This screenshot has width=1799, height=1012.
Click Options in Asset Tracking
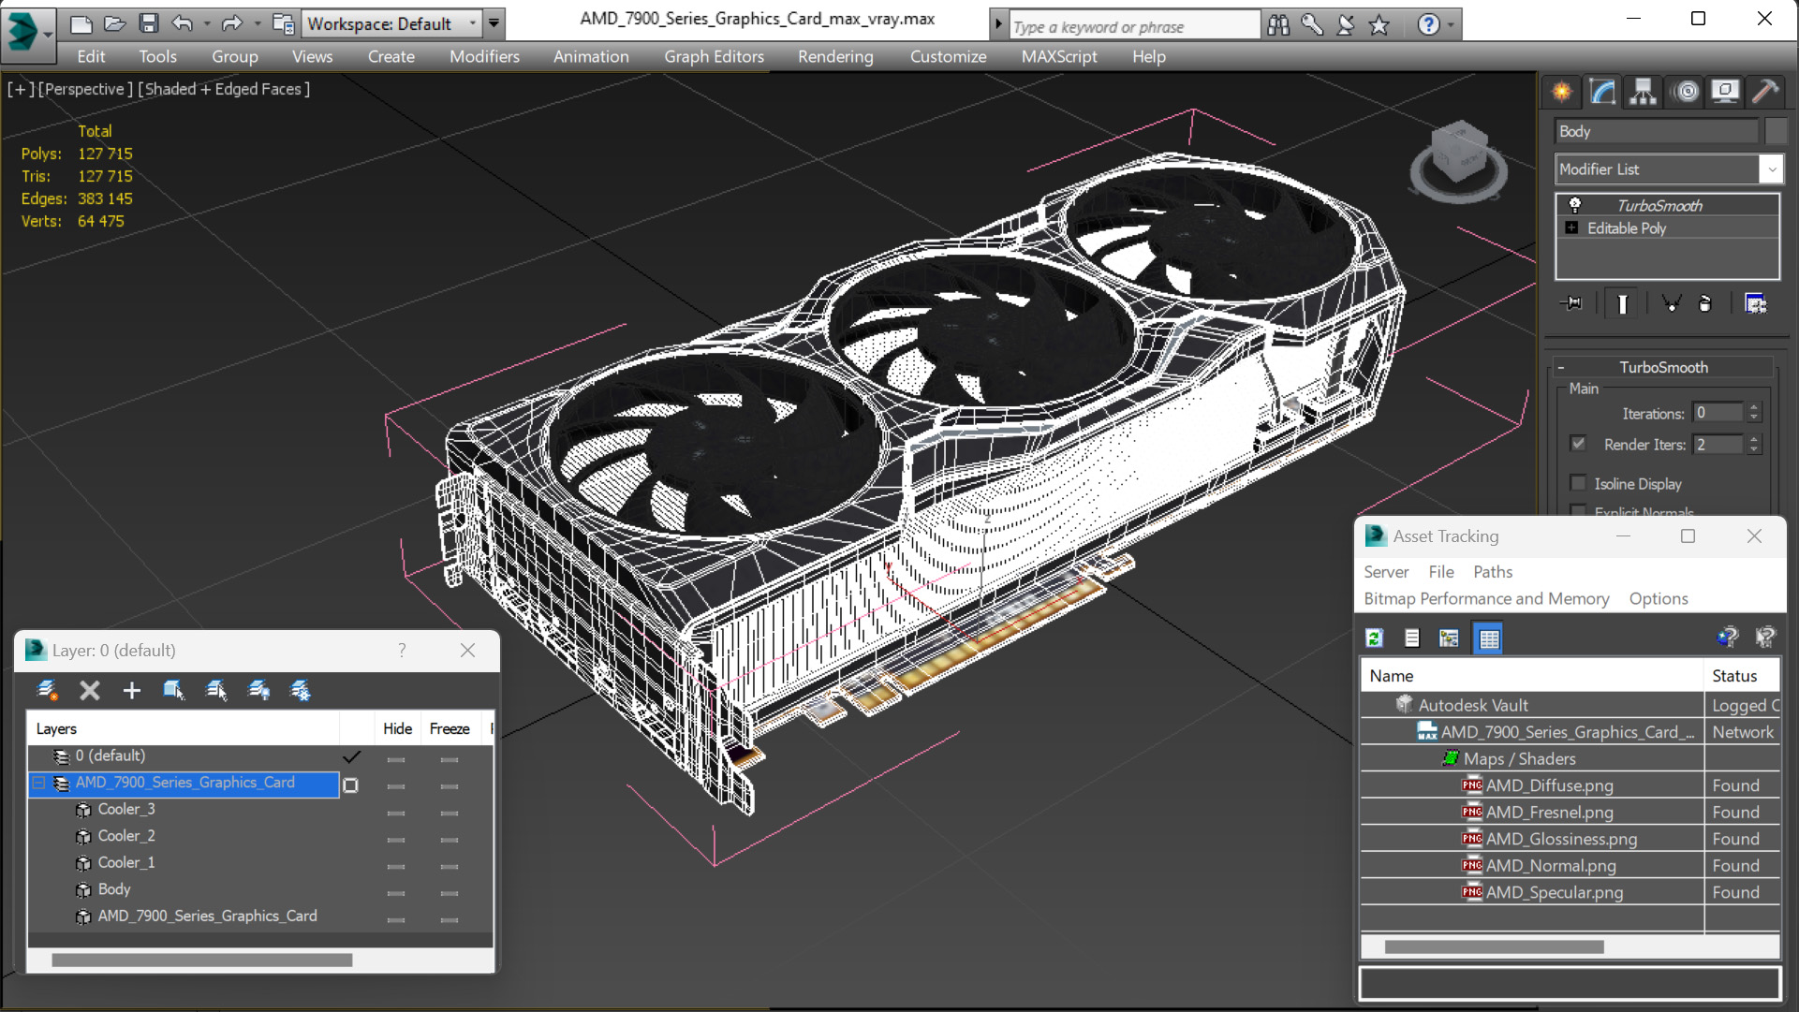1658,598
